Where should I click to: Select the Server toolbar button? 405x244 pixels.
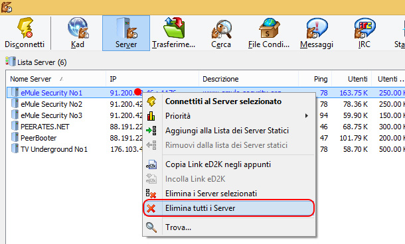click(x=126, y=33)
